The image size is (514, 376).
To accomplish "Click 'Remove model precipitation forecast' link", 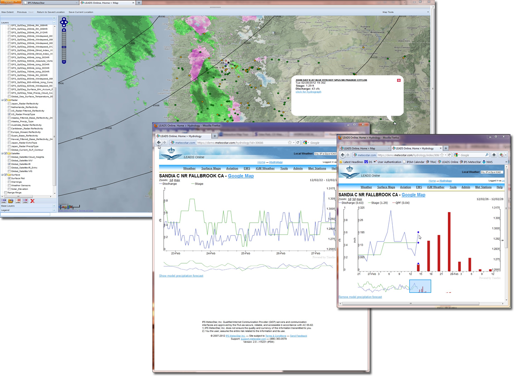I will (360, 297).
